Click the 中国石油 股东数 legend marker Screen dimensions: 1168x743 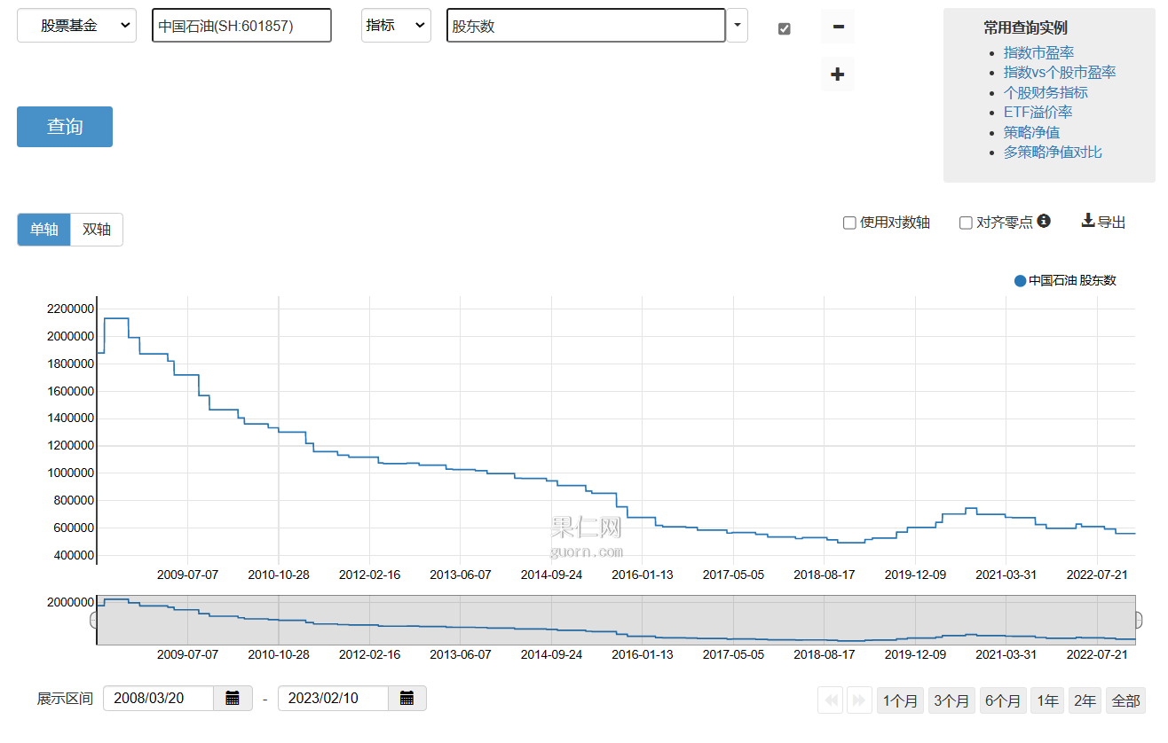click(x=1020, y=281)
